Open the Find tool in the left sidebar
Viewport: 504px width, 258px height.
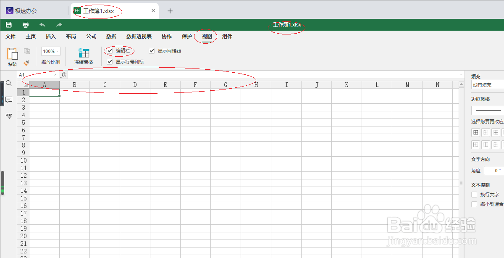pyautogui.click(x=9, y=83)
